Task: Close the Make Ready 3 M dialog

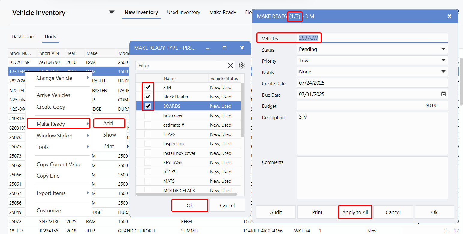Action: 449,16
